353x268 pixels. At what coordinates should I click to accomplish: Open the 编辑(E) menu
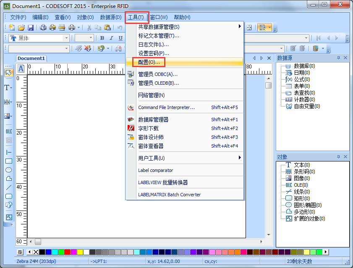pos(40,17)
